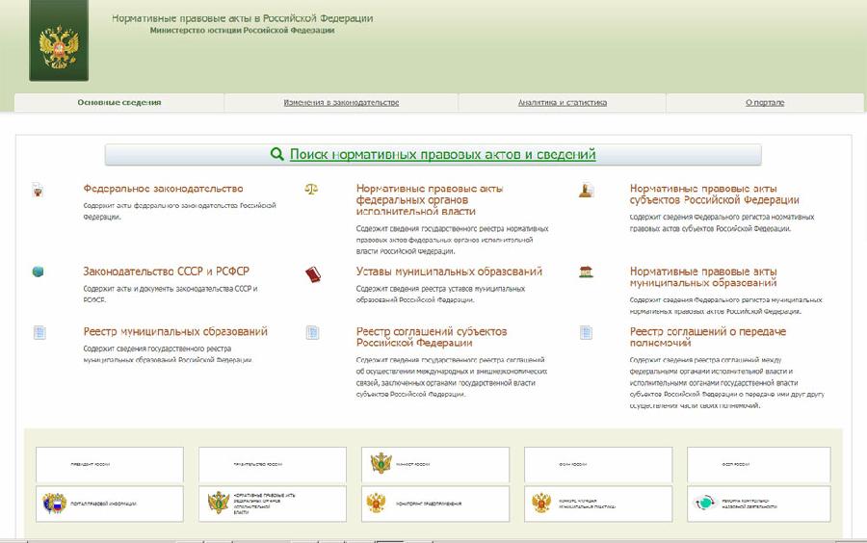Switch to the Основные сведения tab
Image resolution: width=867 pixels, height=543 pixels.
[118, 103]
